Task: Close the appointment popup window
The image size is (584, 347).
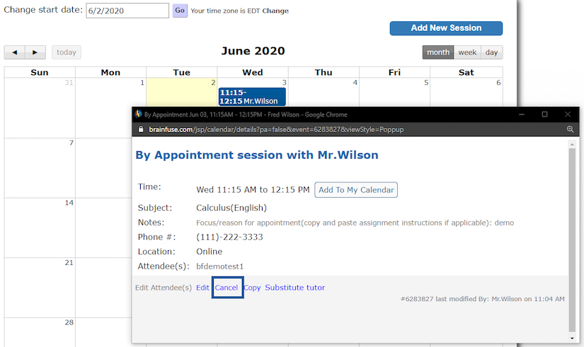Action: pyautogui.click(x=568, y=114)
